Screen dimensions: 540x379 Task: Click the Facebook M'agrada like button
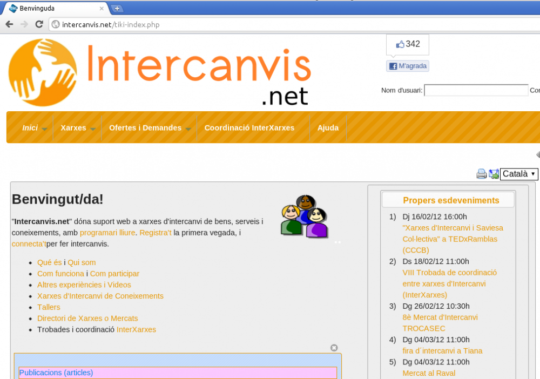[408, 66]
